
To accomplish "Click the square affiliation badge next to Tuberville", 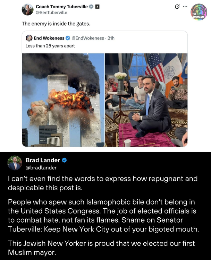I will pos(97,7).
